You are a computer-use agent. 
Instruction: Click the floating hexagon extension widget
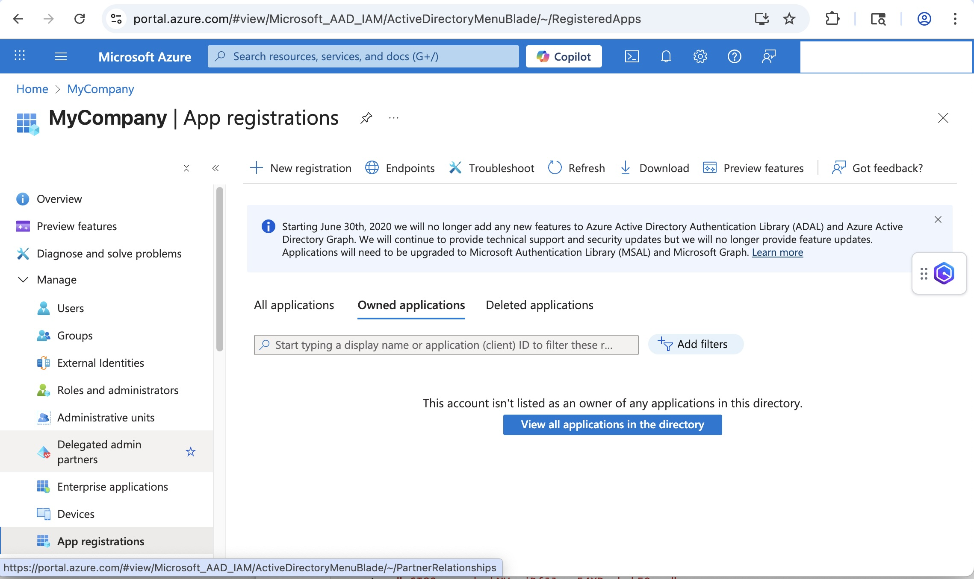[944, 274]
